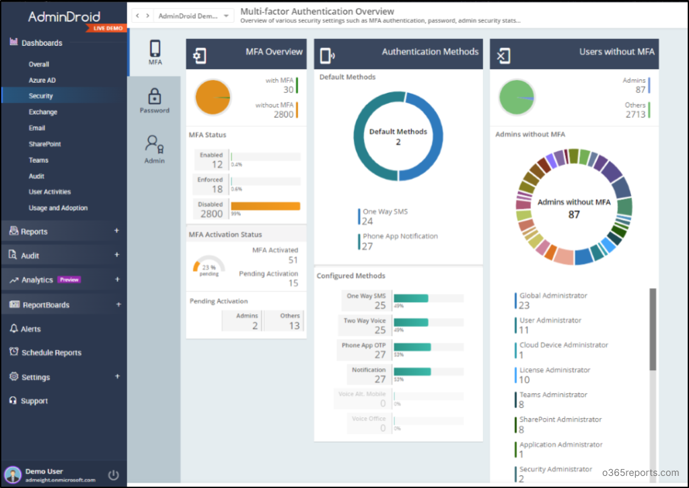This screenshot has width=689, height=488.
Task: Click the Audit magnifier document icon
Action: [13, 254]
